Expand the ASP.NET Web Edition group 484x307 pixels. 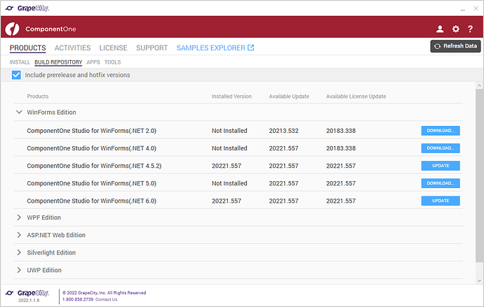19,235
